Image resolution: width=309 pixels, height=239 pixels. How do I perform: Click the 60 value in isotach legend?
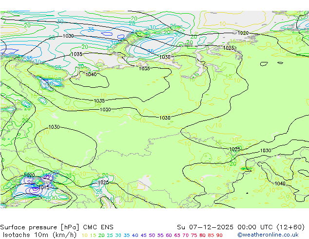click(169, 235)
